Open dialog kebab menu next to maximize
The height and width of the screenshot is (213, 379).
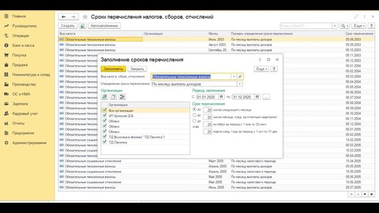(x=260, y=60)
